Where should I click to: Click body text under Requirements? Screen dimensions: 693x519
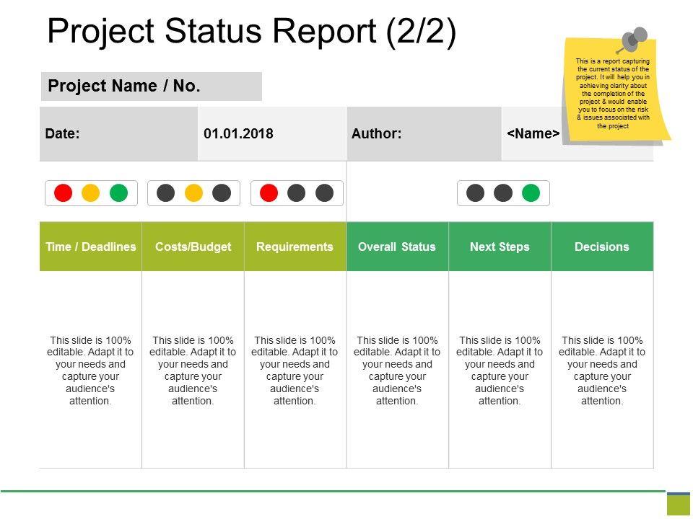point(295,371)
